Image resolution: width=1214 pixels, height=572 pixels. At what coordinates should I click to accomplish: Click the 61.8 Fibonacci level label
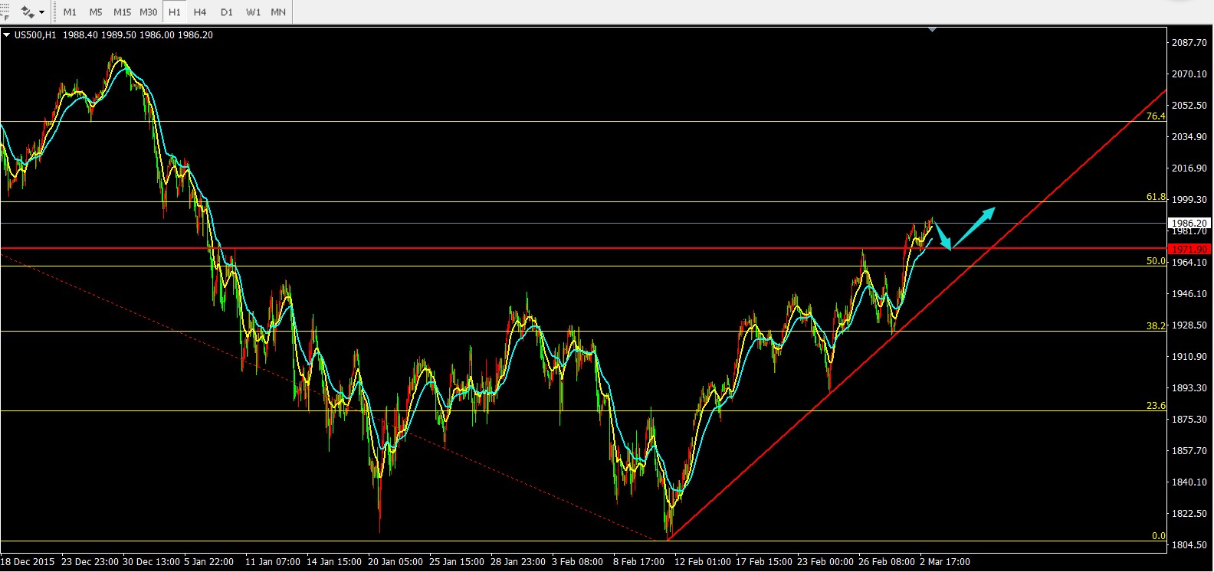point(1155,197)
